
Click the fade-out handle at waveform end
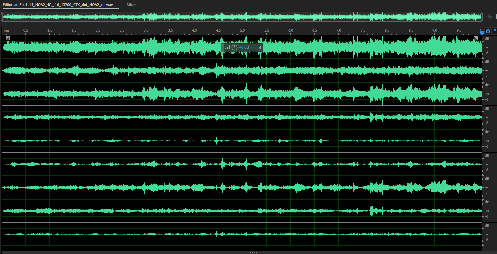coord(476,38)
